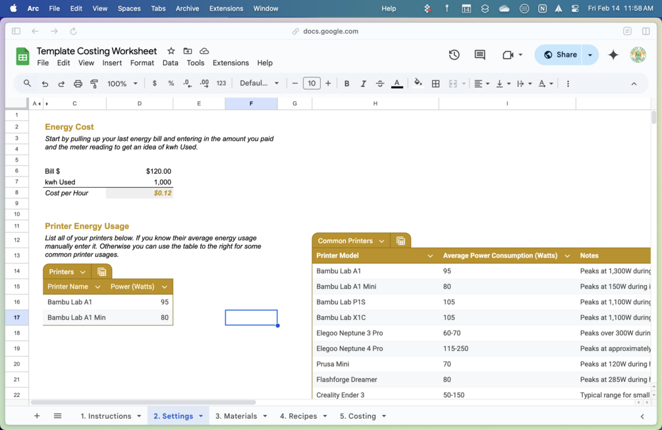662x430 pixels.
Task: Click the font size input field
Action: coord(312,84)
